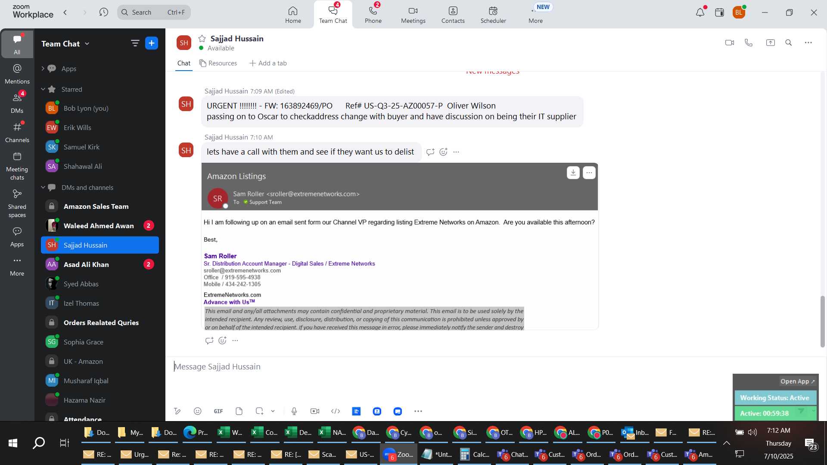Open the Contacts tab
Image resolution: width=827 pixels, height=465 pixels.
tap(453, 15)
